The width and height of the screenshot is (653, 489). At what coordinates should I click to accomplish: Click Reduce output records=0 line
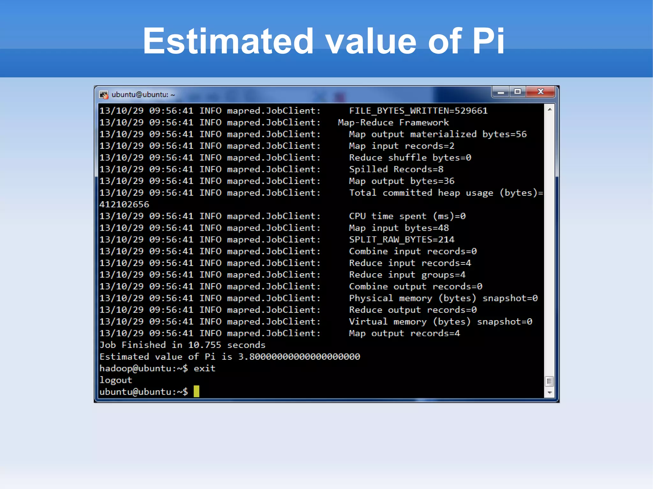(413, 310)
